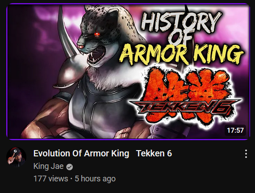Open the video's three-dot options menu

(246, 154)
